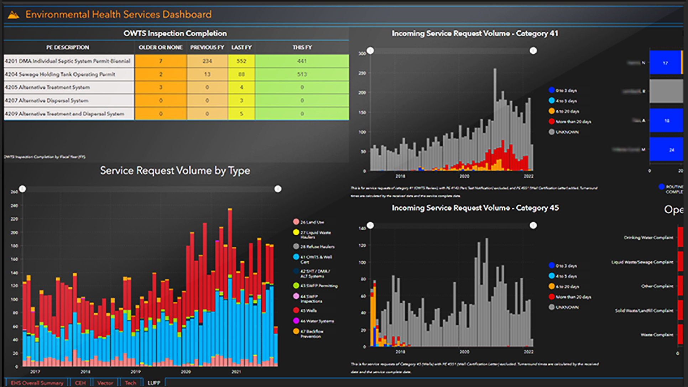Select the Tech tab

130,383
